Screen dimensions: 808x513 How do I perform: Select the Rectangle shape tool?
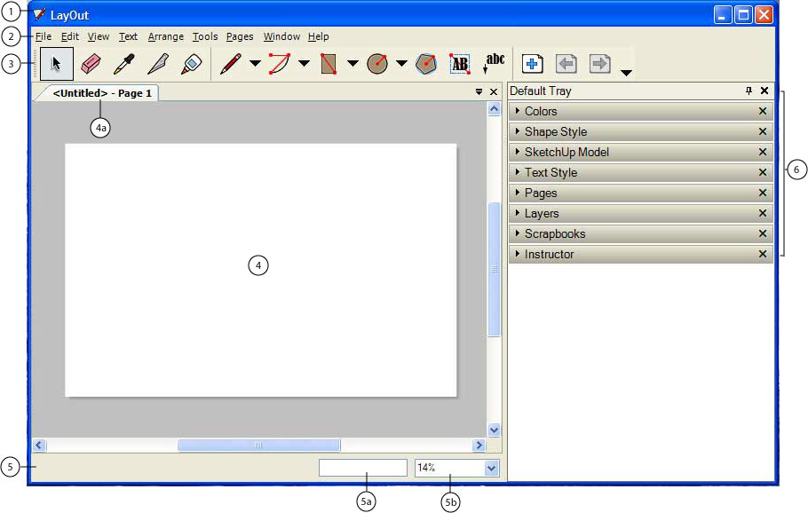pyautogui.click(x=329, y=64)
